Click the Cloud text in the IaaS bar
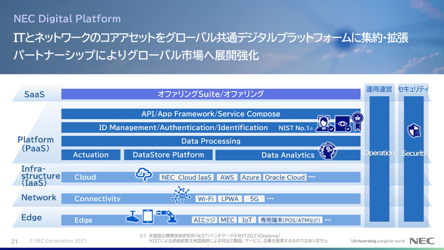Viewport: 444px width, 250px height. (x=85, y=177)
